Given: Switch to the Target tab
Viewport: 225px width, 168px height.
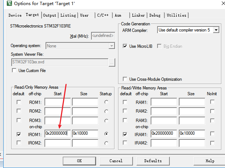Looking at the screenshot, I should pyautogui.click(x=32, y=15).
